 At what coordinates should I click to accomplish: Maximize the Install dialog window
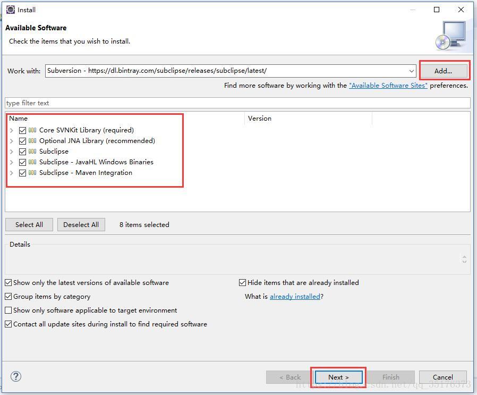(437, 10)
